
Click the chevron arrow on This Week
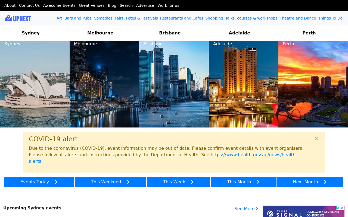tap(192, 182)
